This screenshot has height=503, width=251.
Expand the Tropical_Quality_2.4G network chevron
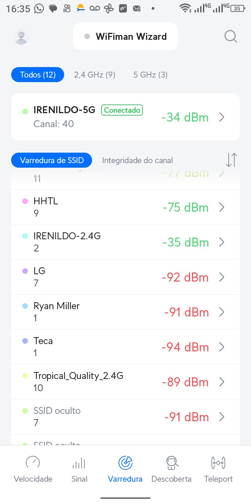(222, 382)
